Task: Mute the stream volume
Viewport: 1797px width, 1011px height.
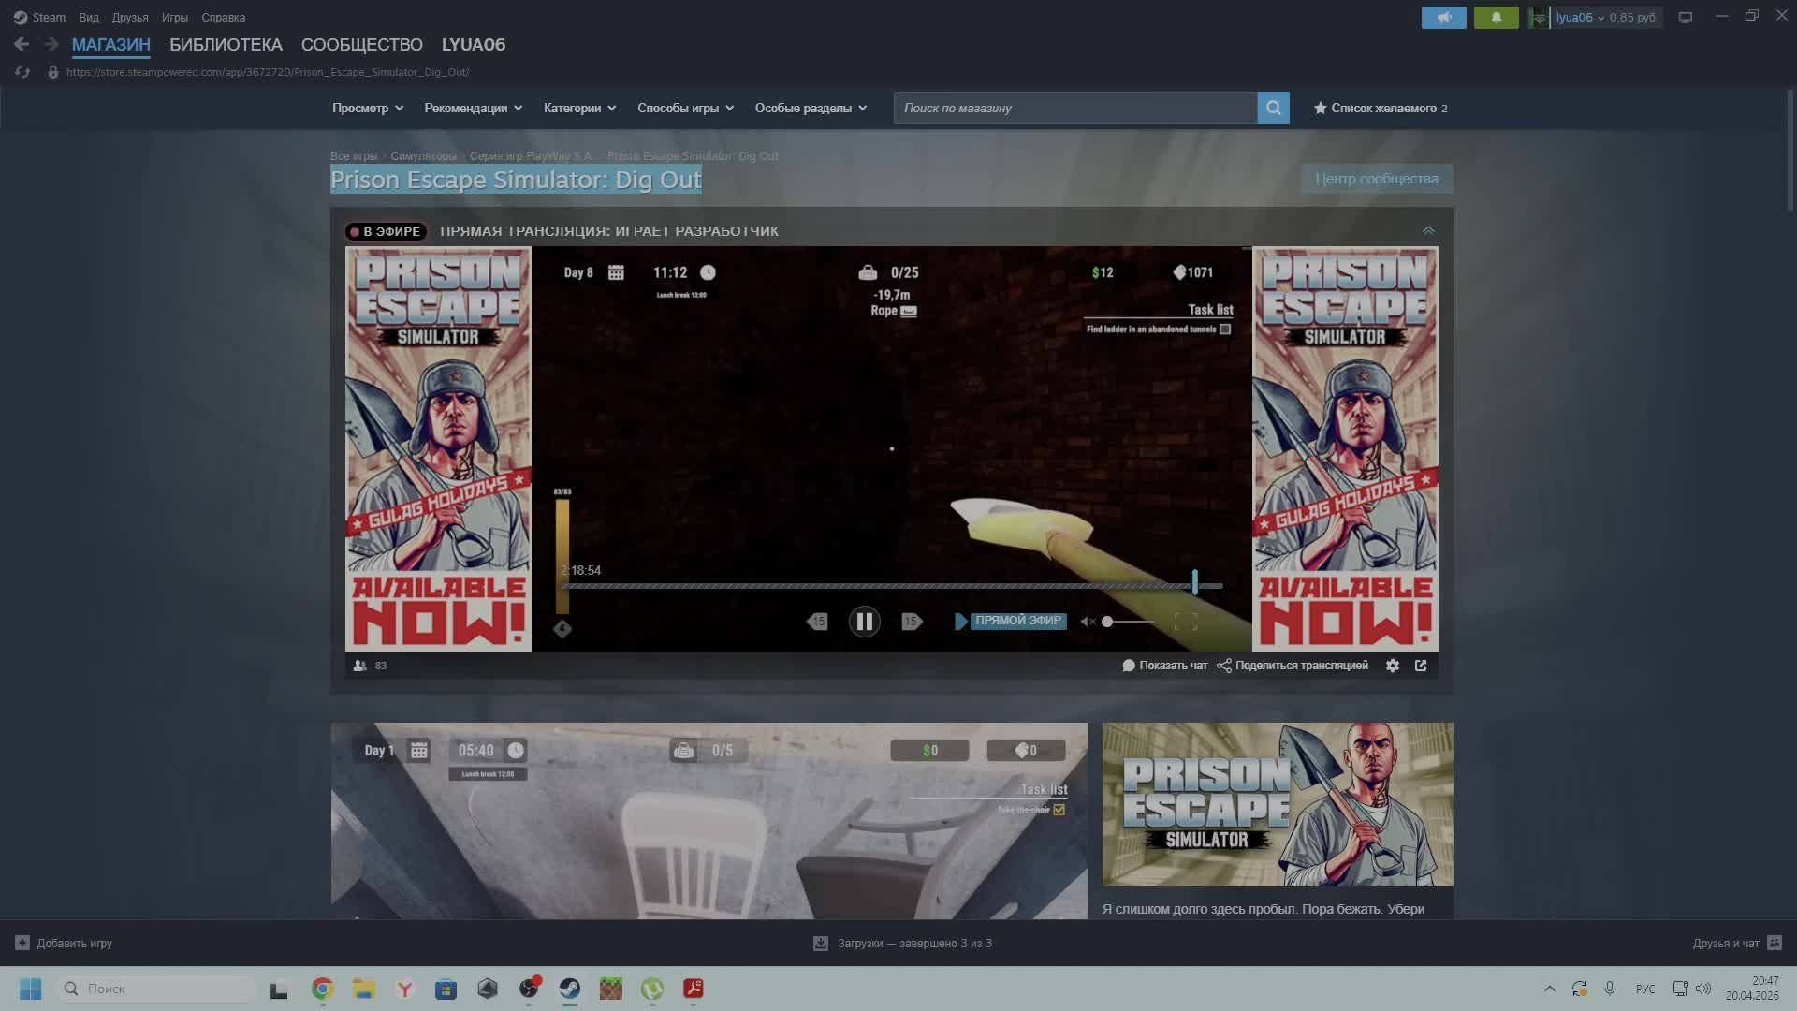Action: [1086, 621]
